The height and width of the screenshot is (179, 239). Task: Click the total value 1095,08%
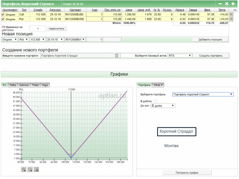click(x=129, y=23)
